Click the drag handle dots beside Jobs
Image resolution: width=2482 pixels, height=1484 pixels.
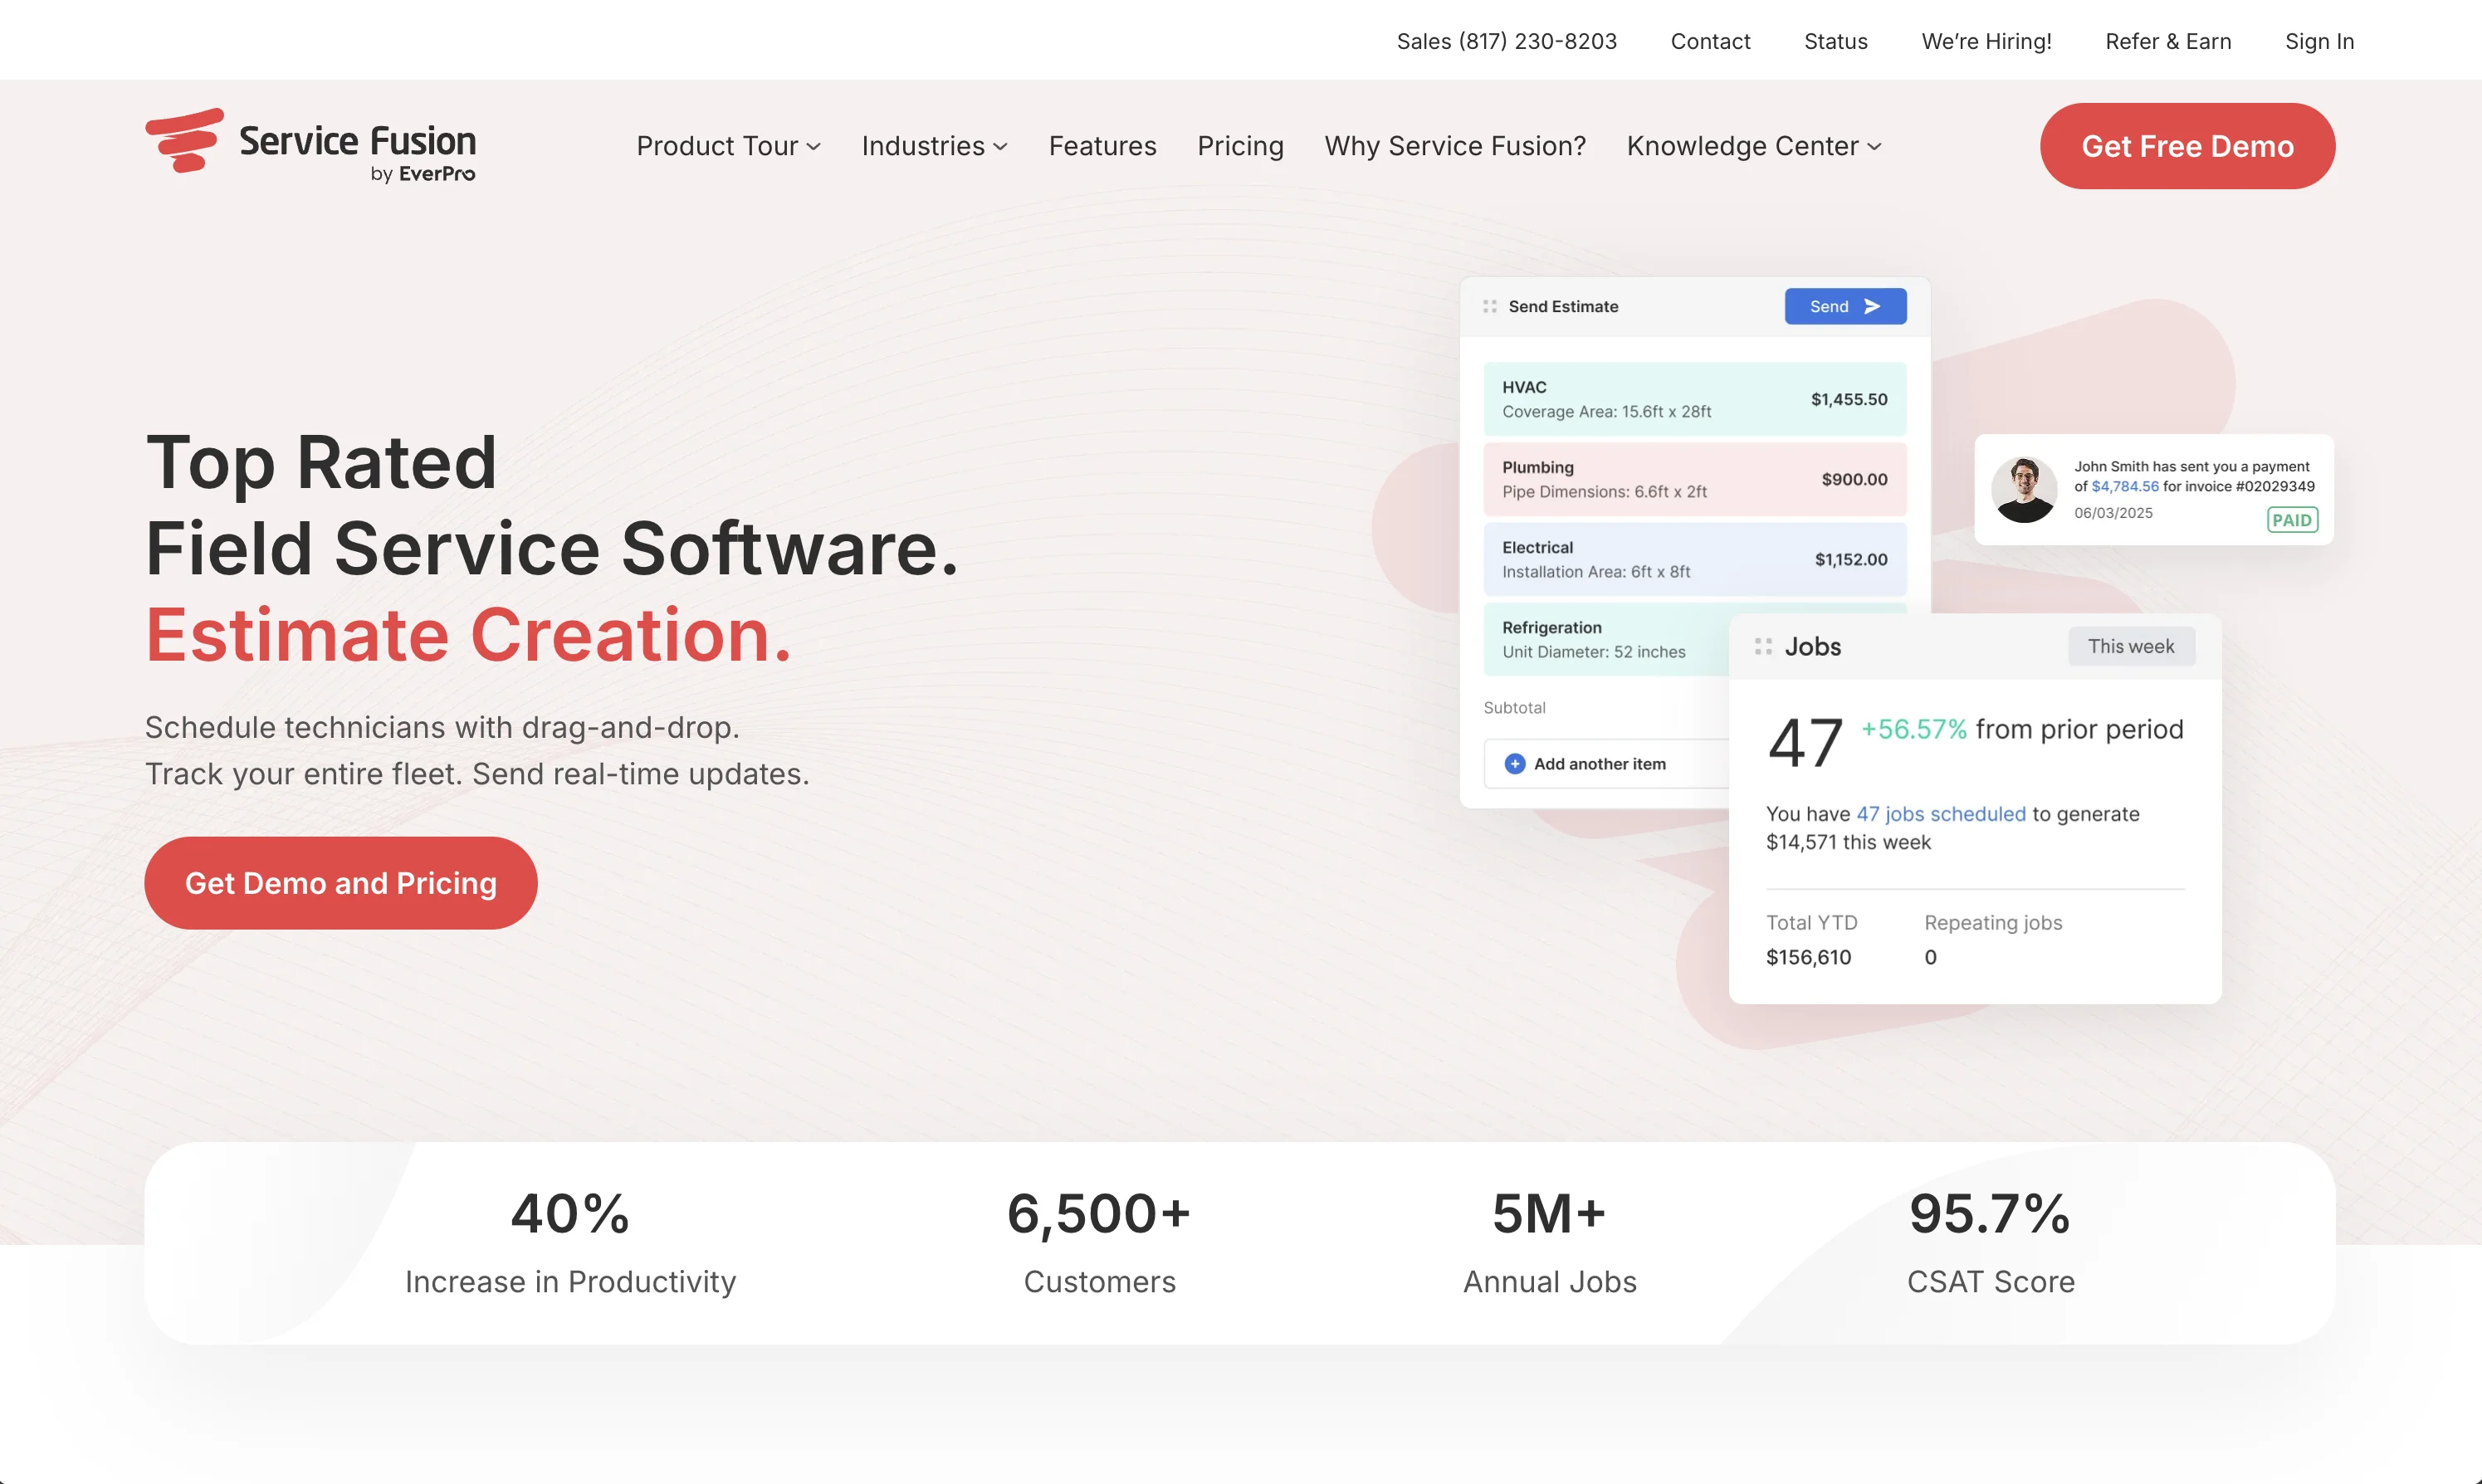[1763, 647]
